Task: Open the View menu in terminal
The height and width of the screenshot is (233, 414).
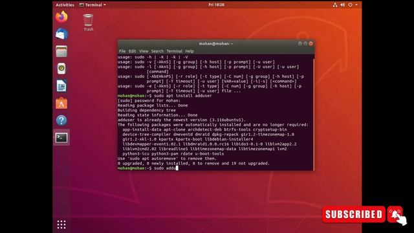Action: (x=144, y=51)
